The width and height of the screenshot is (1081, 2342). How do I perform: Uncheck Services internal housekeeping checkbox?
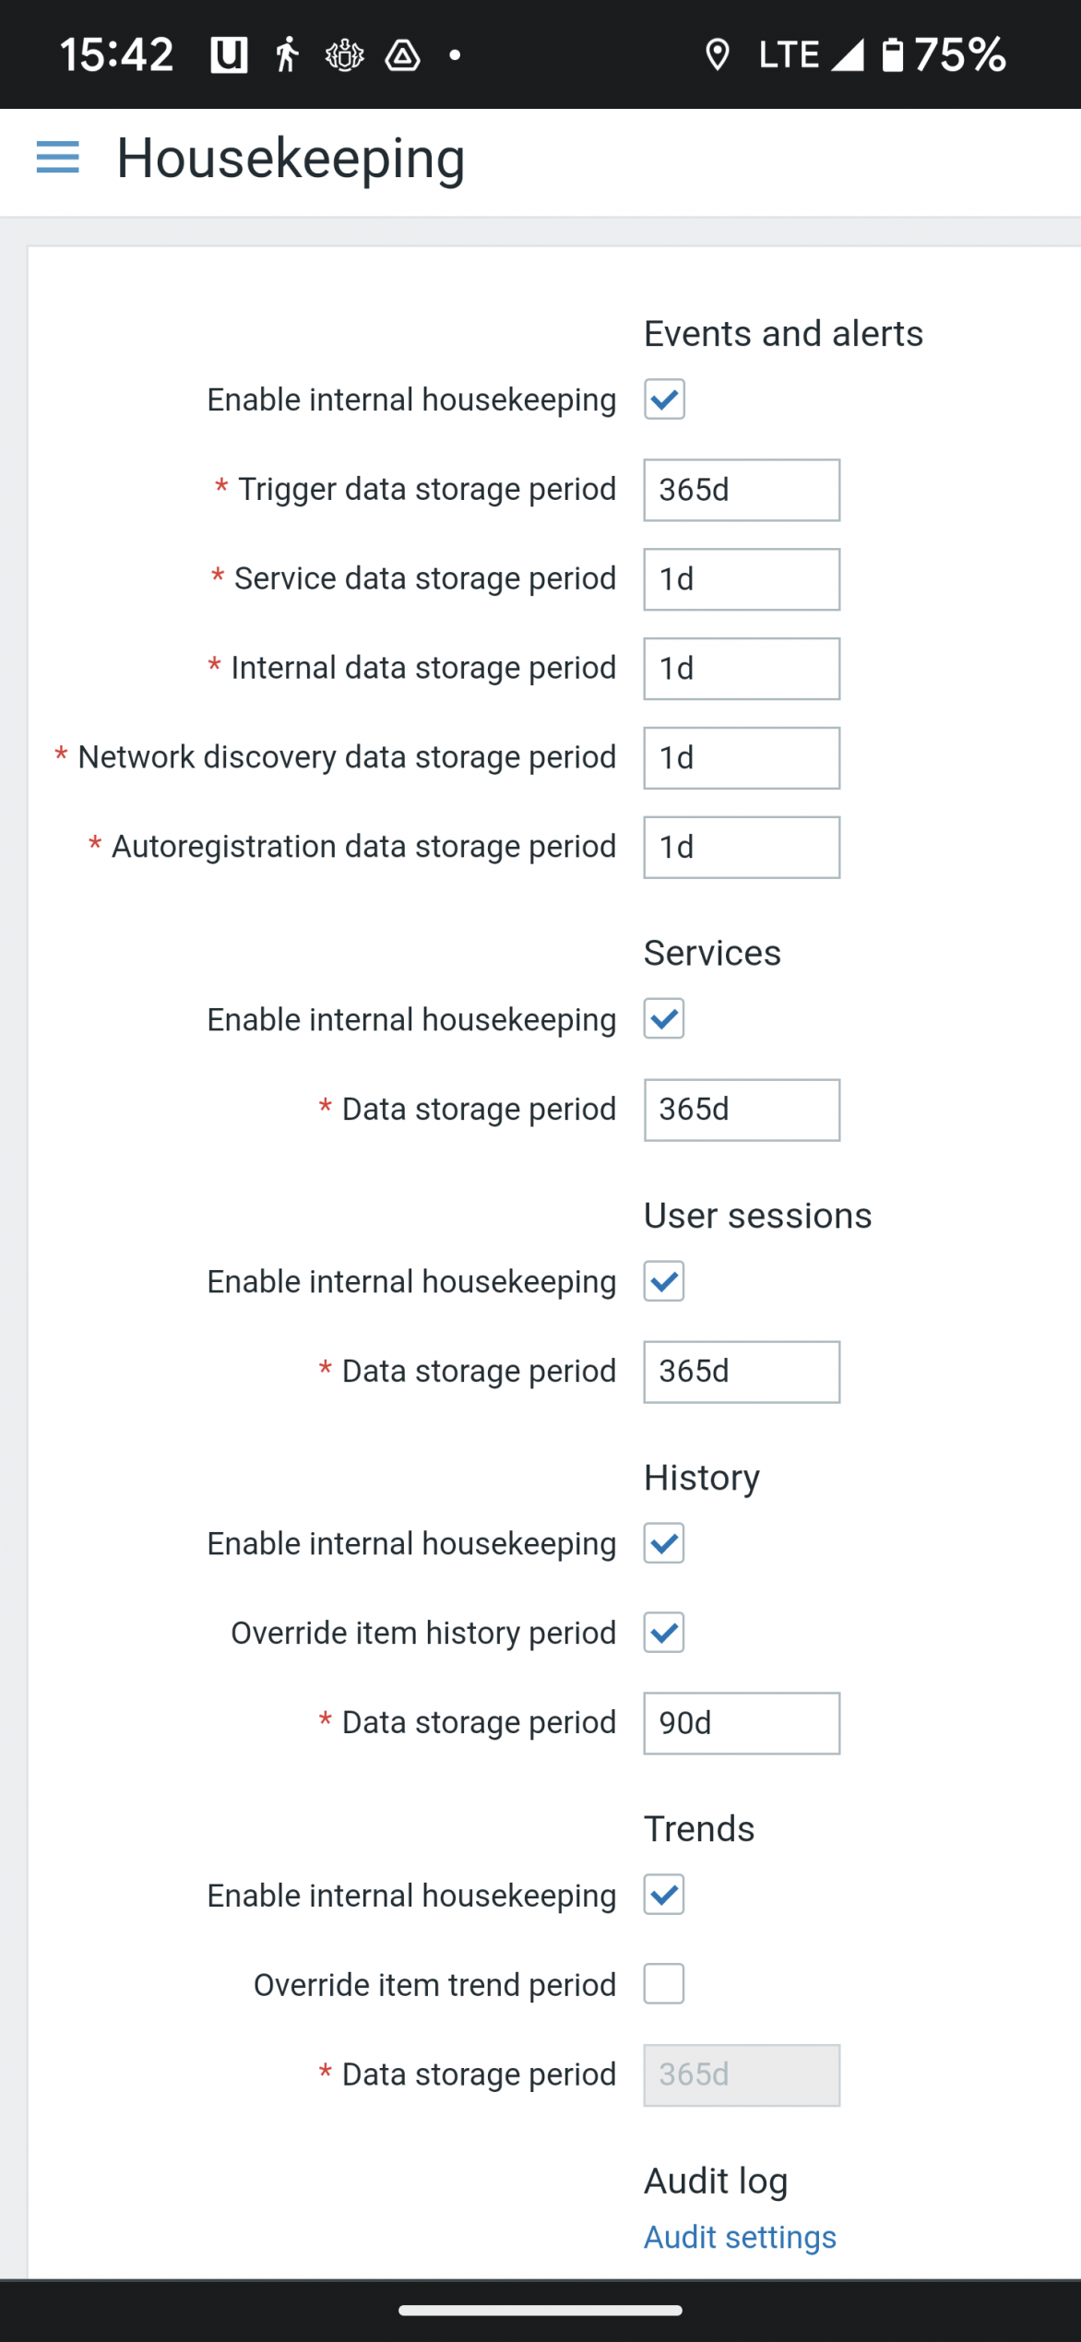click(x=664, y=1019)
